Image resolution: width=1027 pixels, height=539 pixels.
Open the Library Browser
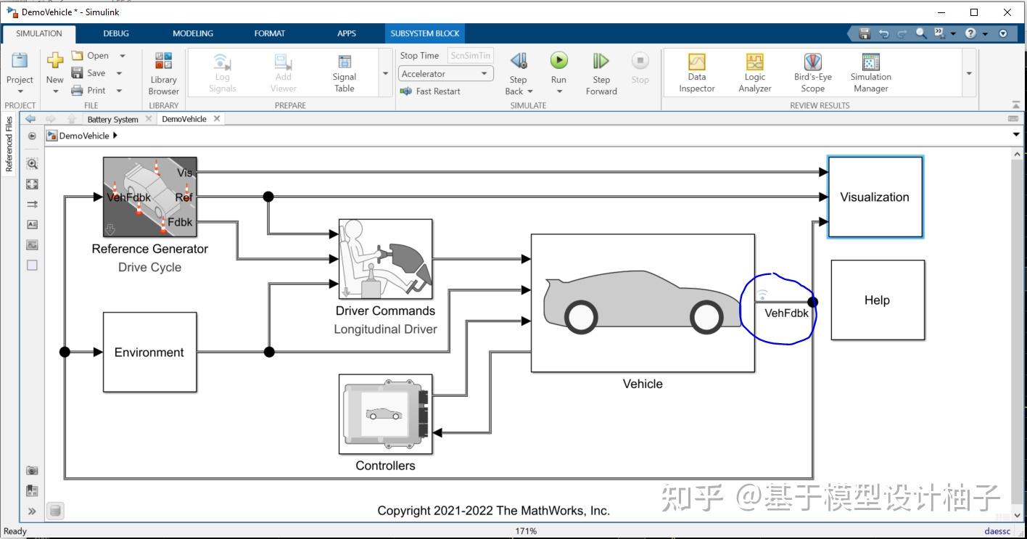pyautogui.click(x=162, y=72)
